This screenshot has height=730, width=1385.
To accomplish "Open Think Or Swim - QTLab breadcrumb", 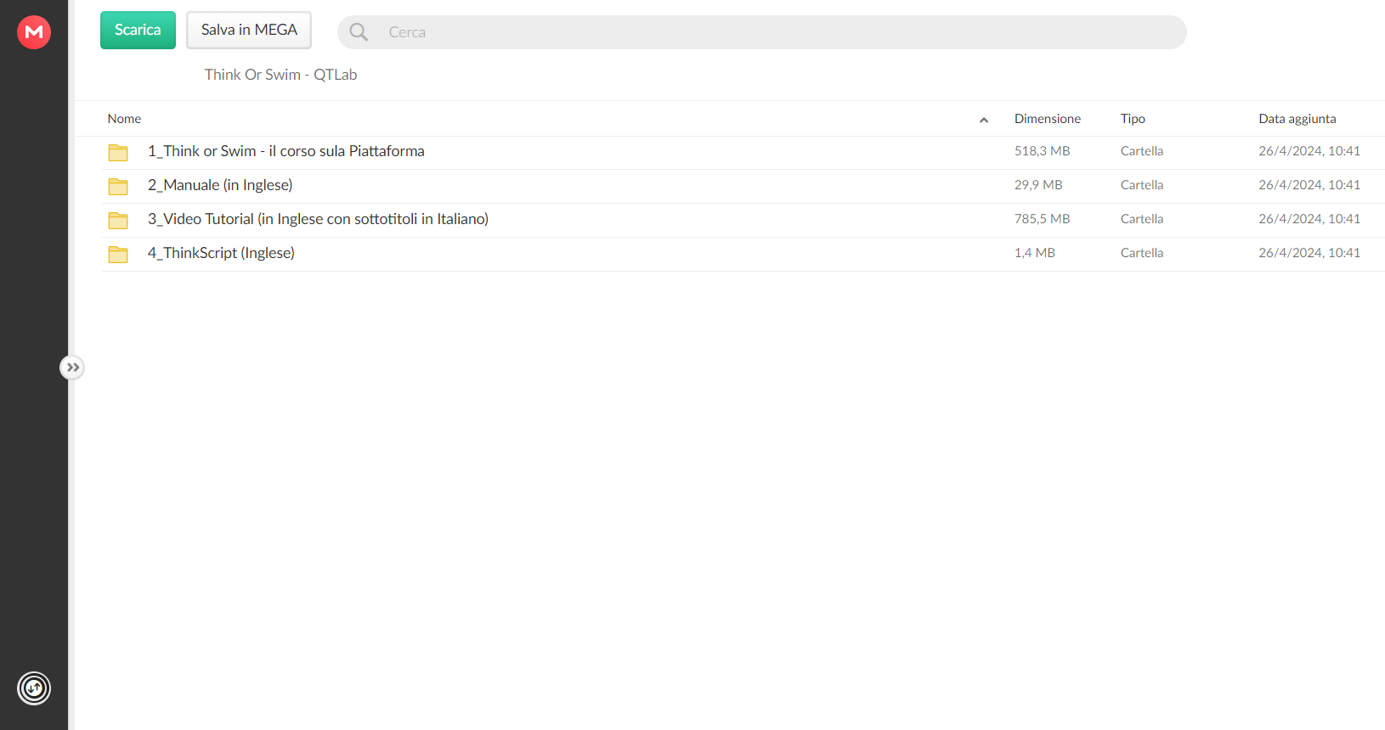I will pos(280,75).
